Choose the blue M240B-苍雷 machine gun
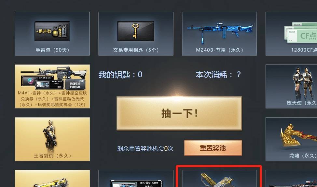317x187 pixels. click(220, 32)
